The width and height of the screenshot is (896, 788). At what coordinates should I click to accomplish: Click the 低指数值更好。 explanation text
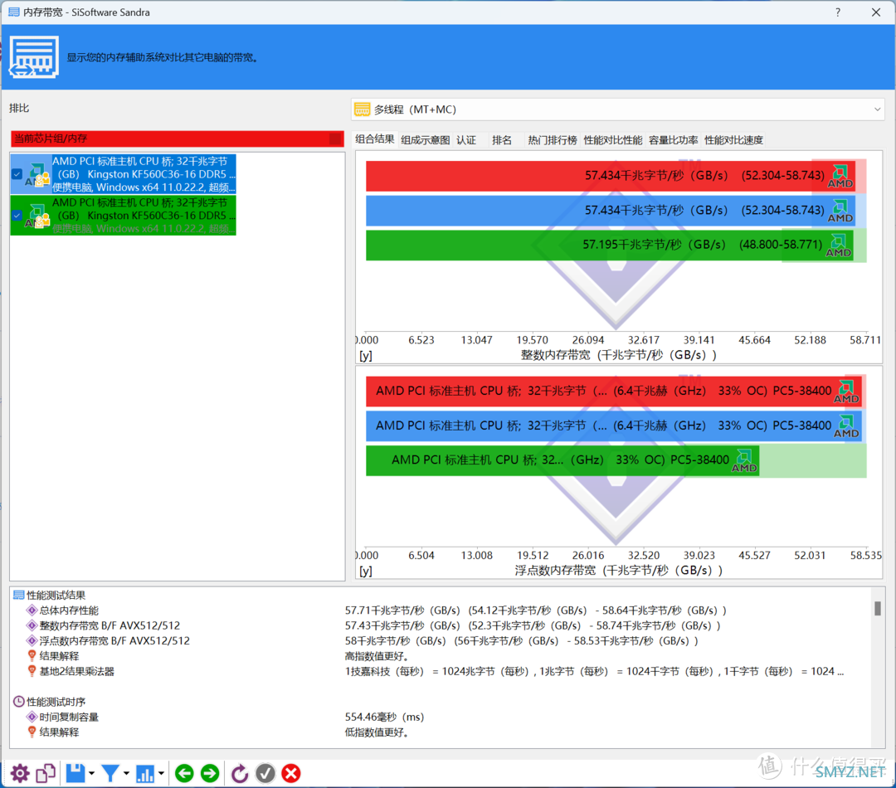[x=377, y=732]
